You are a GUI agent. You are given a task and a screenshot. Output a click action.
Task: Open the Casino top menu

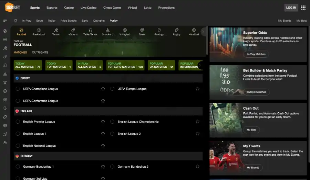click(69, 8)
